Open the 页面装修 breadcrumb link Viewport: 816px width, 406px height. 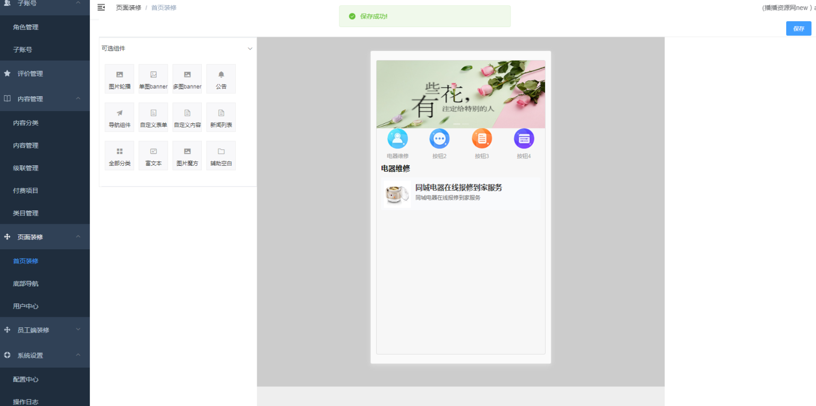tap(128, 7)
